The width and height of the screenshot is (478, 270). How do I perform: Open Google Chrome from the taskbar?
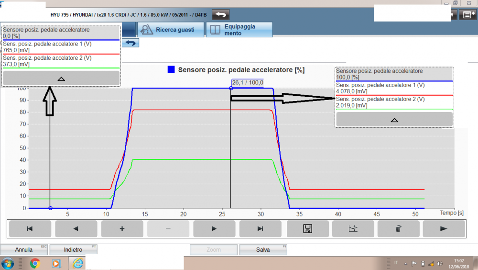(35, 263)
